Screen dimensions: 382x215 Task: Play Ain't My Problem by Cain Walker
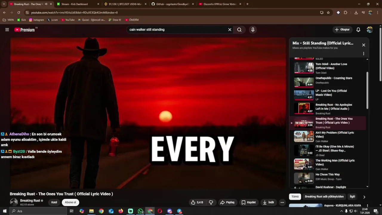coord(327,136)
